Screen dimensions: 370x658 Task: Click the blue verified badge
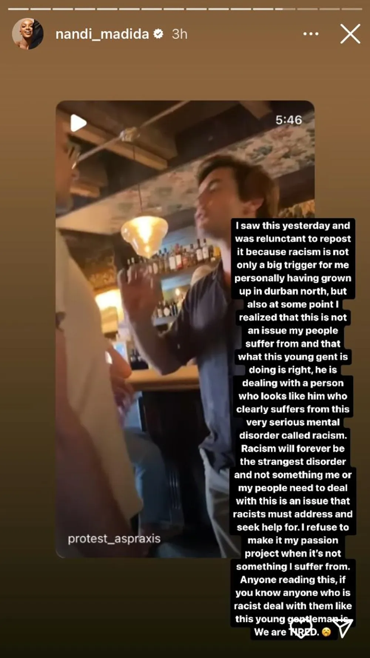[x=158, y=34]
